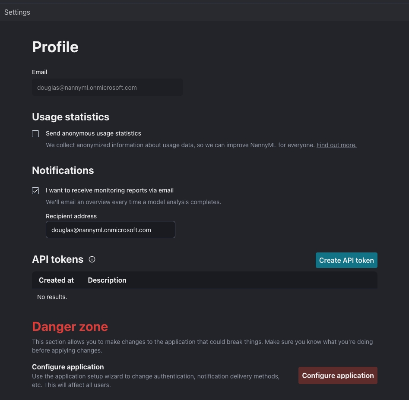The width and height of the screenshot is (409, 400).
Task: Click the Settings title in top bar
Action: pos(17,12)
